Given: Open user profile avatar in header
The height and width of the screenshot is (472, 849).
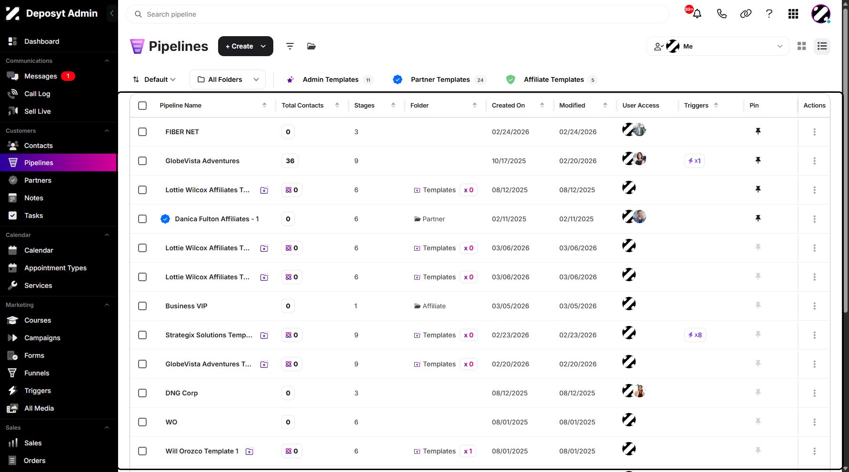Looking at the screenshot, I should click(x=821, y=14).
